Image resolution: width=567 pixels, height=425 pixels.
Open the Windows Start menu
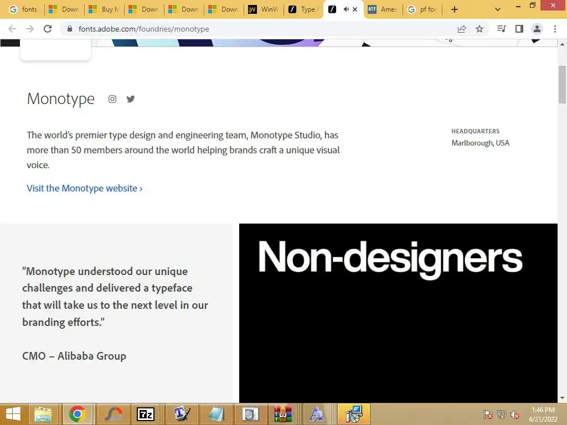click(x=13, y=414)
